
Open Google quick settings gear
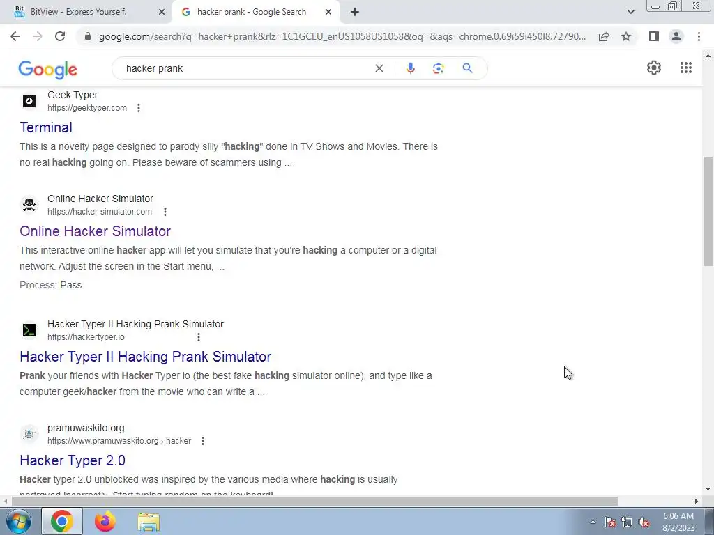pyautogui.click(x=654, y=68)
